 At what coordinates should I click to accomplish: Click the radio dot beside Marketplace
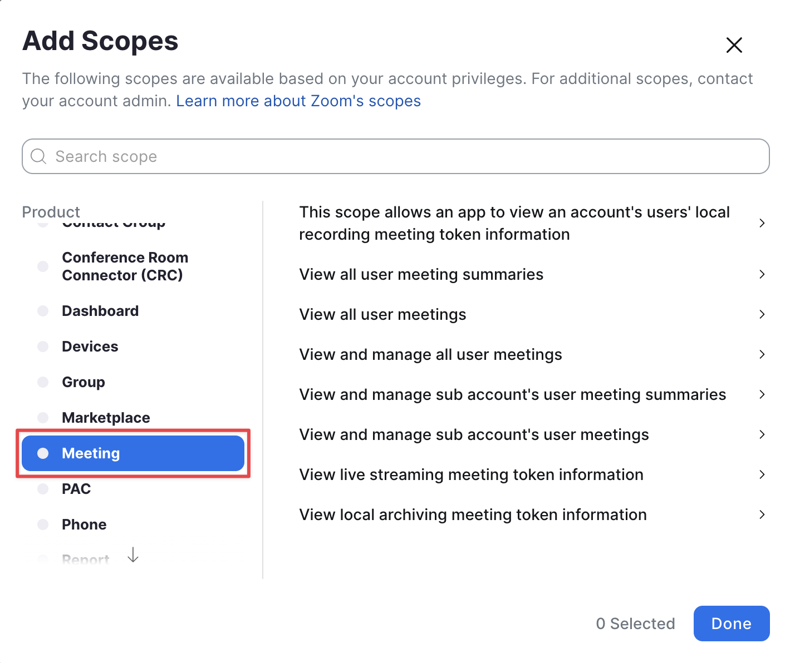click(x=43, y=418)
